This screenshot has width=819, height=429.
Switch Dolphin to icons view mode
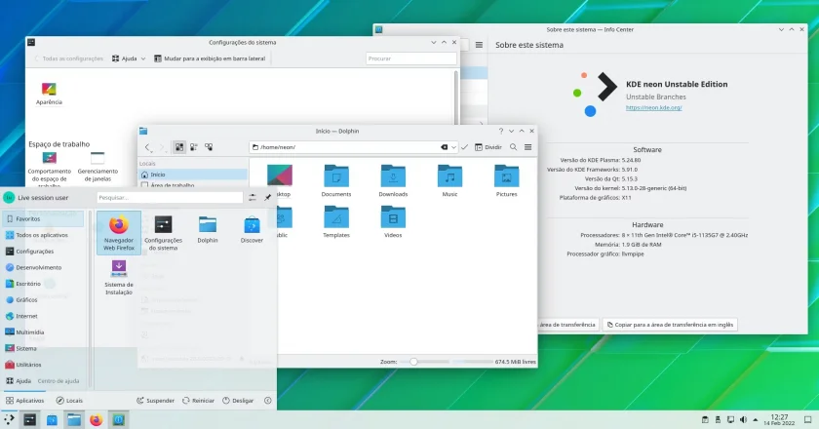179,147
